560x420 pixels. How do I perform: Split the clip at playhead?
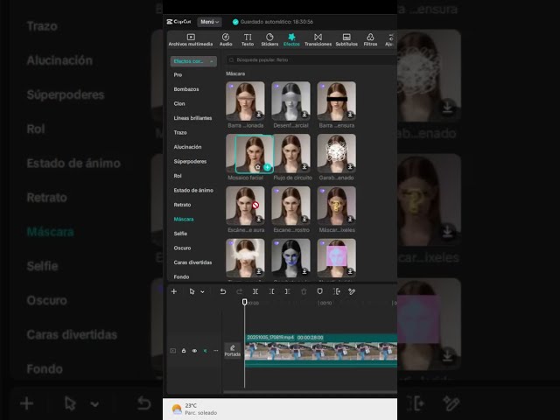click(255, 291)
